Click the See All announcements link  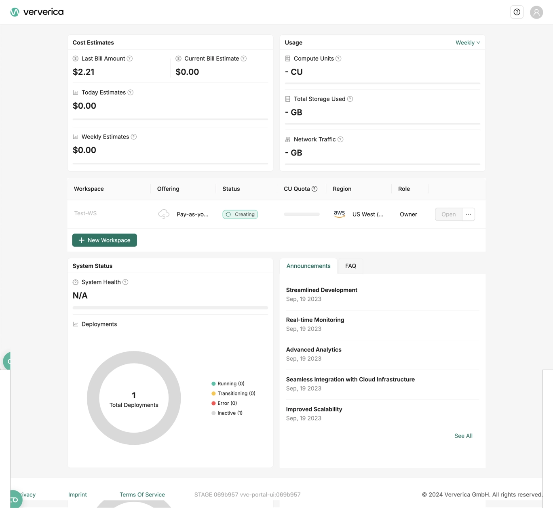click(x=463, y=436)
